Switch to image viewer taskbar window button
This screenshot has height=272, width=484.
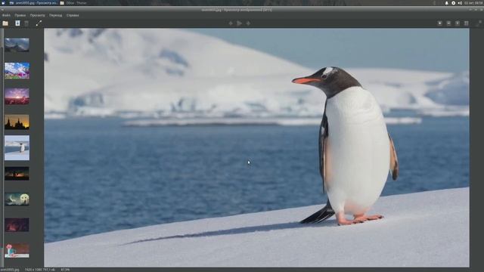click(x=33, y=3)
